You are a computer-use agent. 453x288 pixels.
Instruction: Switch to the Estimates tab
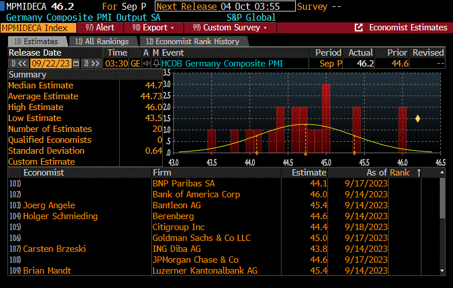37,41
